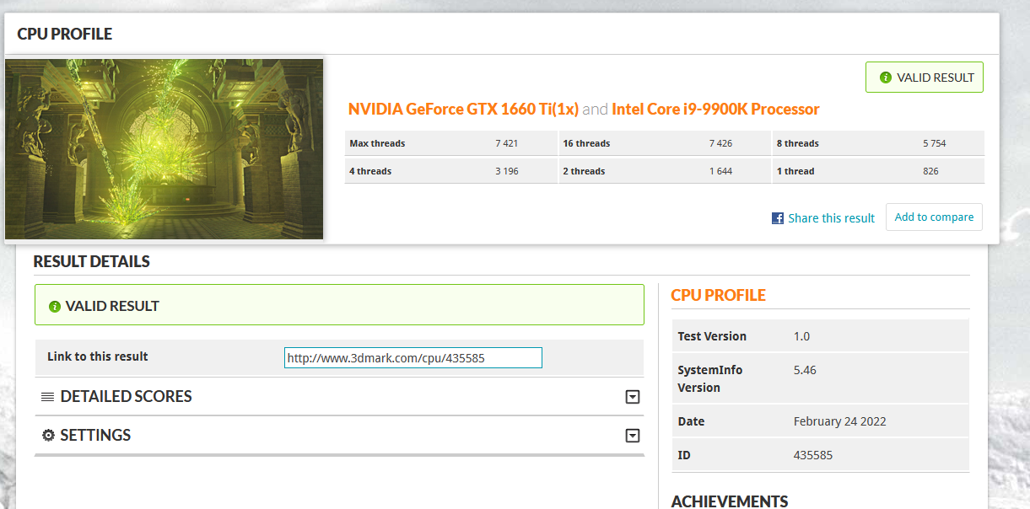Click the result URL input field
The width and height of the screenshot is (1030, 509).
point(413,358)
